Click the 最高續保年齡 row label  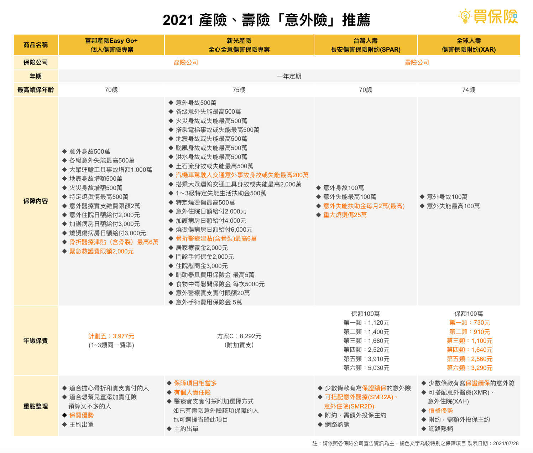(36, 90)
